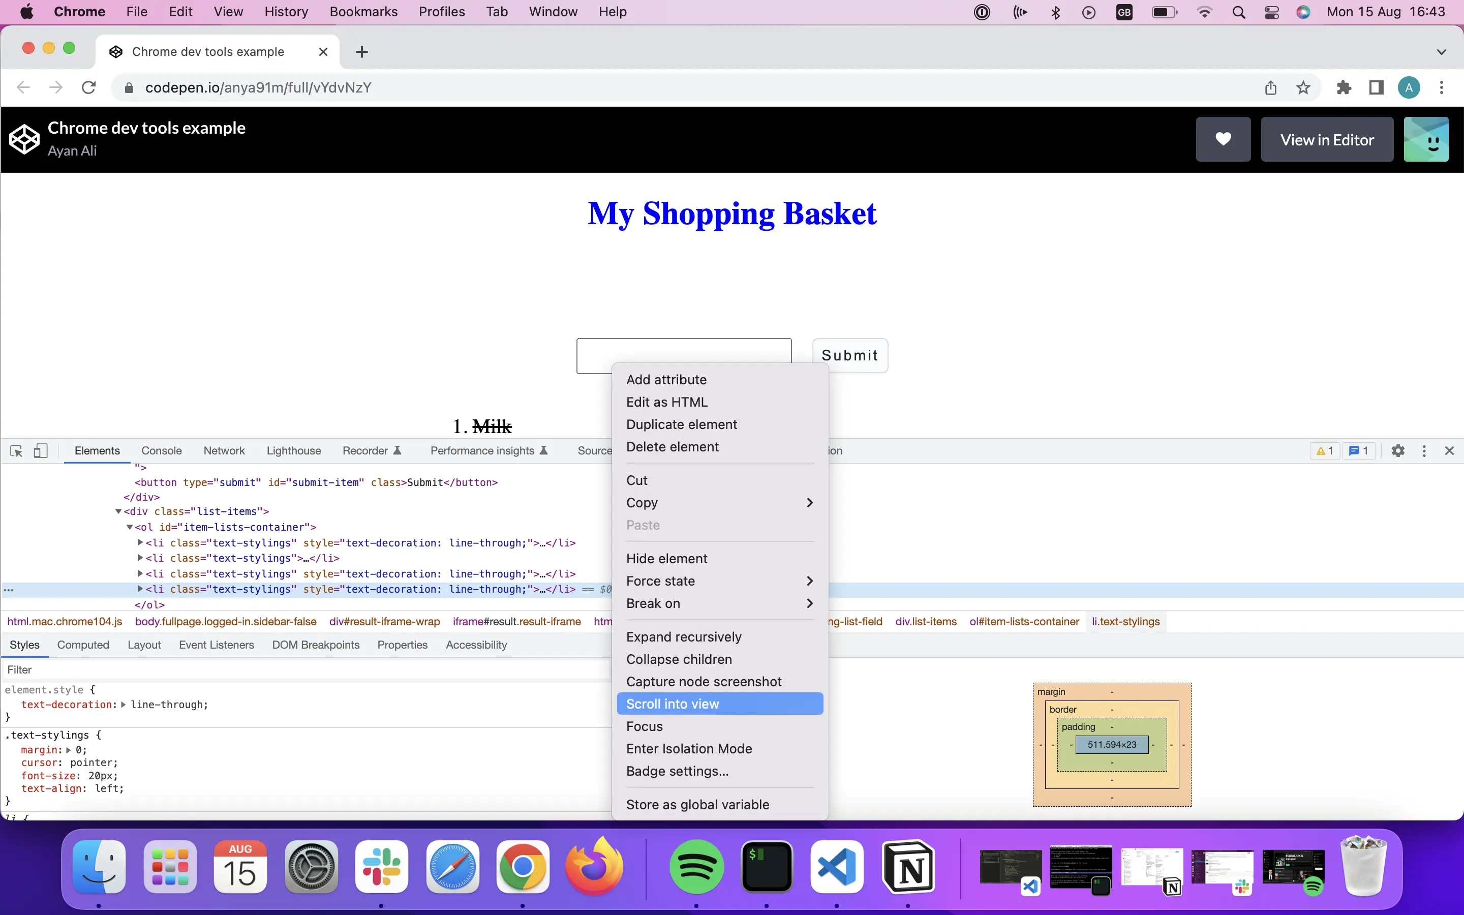1464x915 pixels.
Task: Open Slack from the dock
Action: tap(382, 867)
